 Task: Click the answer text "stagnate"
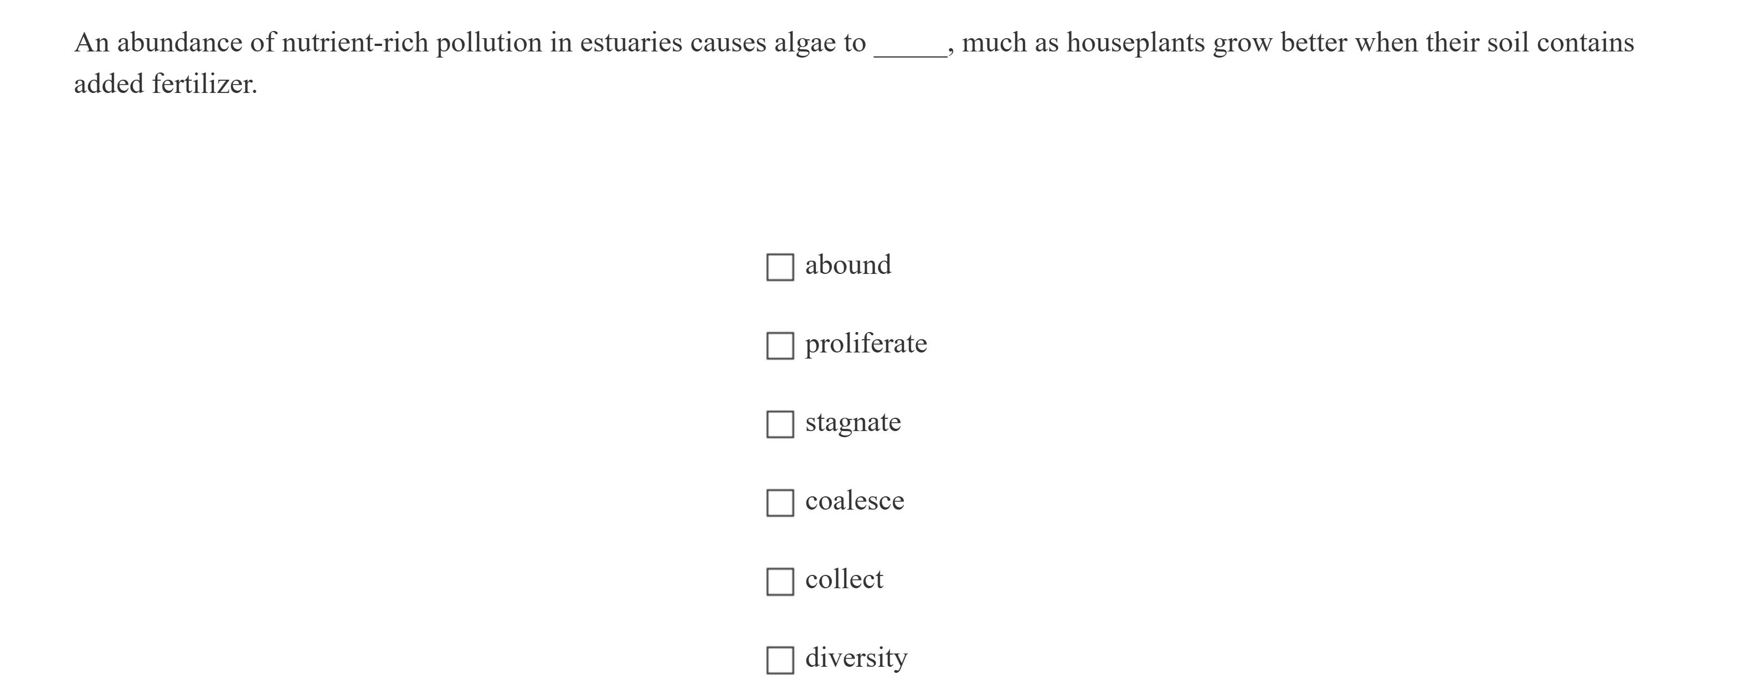[x=853, y=423]
